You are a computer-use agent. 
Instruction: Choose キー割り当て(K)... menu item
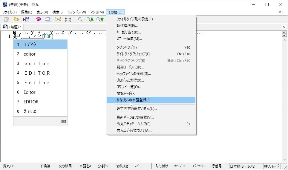click(151, 32)
